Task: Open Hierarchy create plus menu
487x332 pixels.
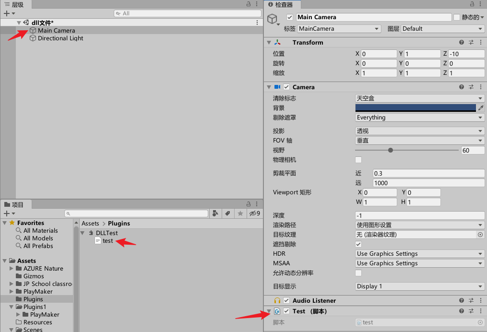Action: click(9, 13)
